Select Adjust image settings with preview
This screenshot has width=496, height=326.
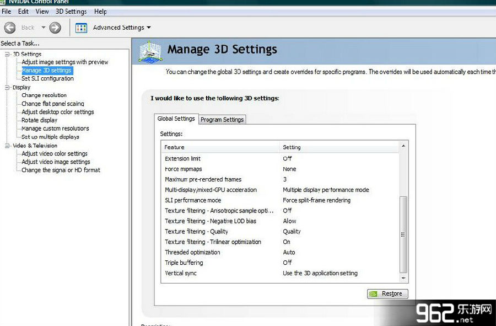pos(65,62)
